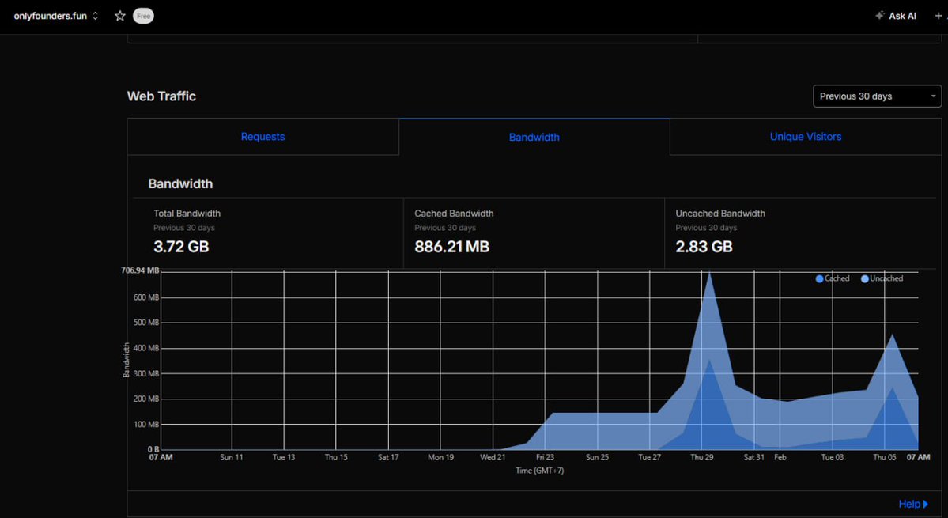Open Ask AI assistant
Screen dimensions: 948x518
[x=895, y=17]
